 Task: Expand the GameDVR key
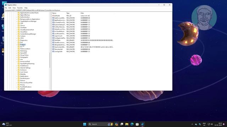click(x=17, y=53)
